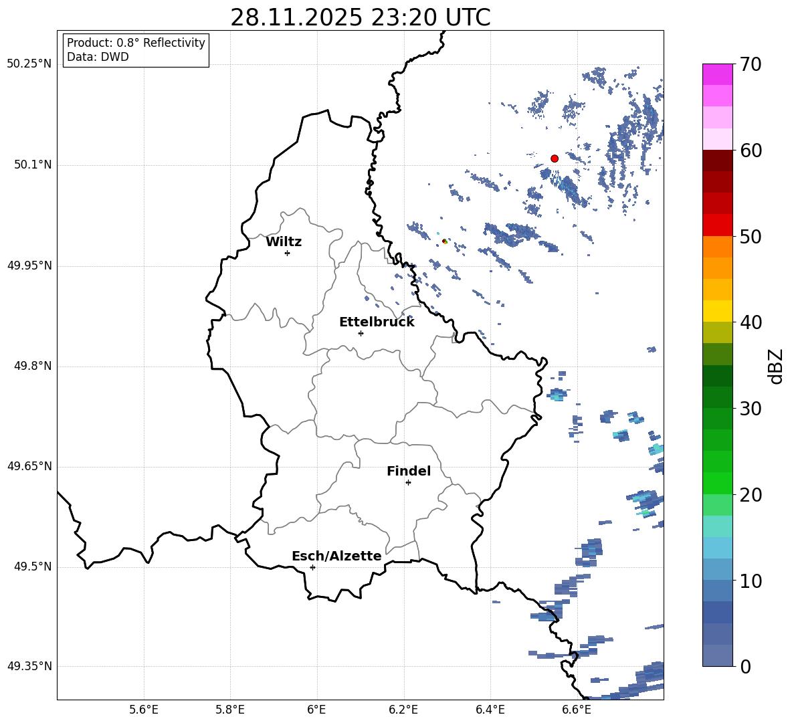Click 'Data: DWD' text in legend box
The height and width of the screenshot is (723, 792).
tap(98, 57)
